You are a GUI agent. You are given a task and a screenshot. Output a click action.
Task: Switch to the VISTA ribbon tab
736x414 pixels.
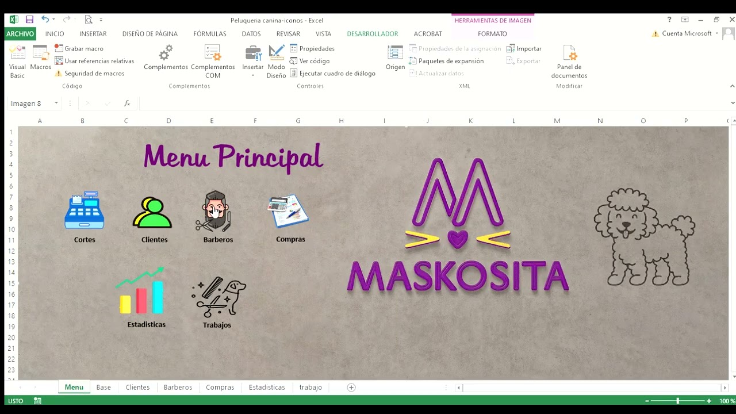(323, 34)
